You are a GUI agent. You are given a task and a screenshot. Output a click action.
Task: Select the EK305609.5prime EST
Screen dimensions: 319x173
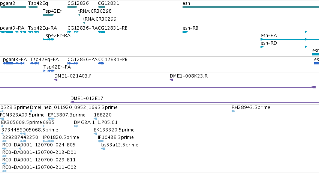(x=2, y=126)
